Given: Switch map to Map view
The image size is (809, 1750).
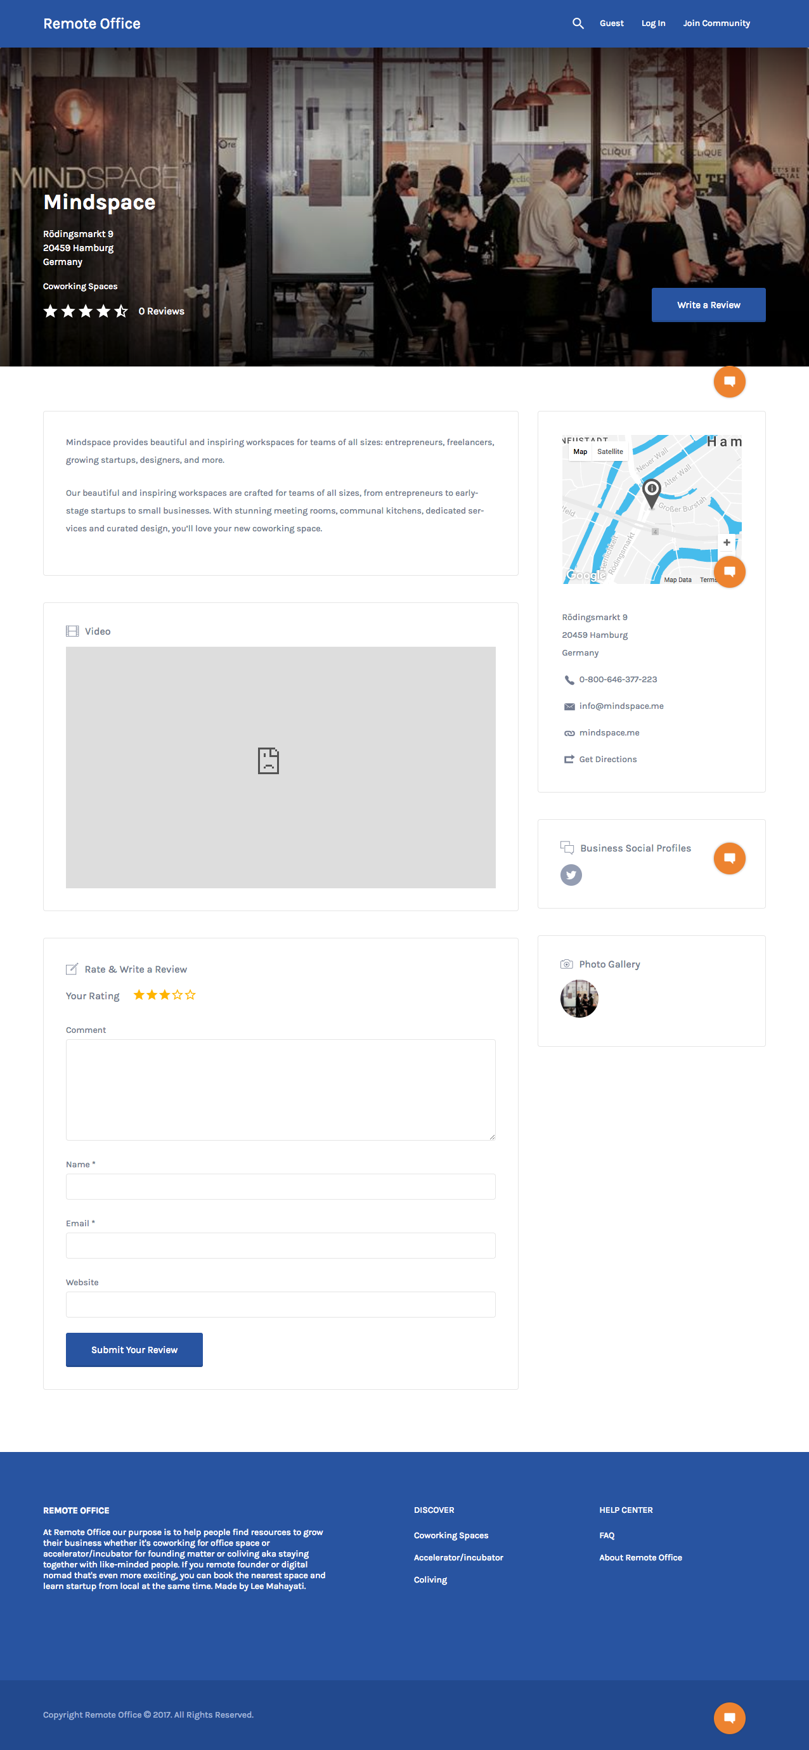Looking at the screenshot, I should point(580,451).
